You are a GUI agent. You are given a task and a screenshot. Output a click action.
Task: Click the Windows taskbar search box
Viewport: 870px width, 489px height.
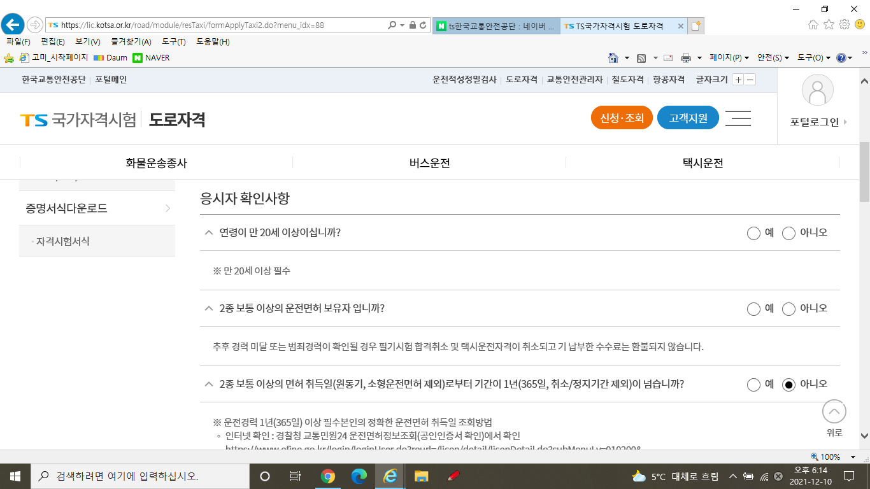coord(141,476)
